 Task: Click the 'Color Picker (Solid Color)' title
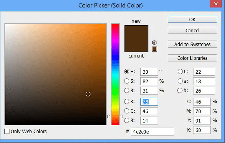click(x=110, y=6)
